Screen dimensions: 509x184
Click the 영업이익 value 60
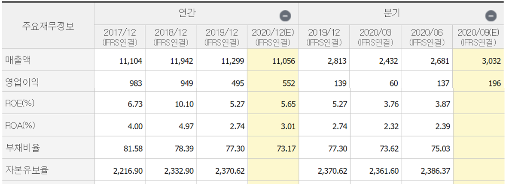coord(394,83)
